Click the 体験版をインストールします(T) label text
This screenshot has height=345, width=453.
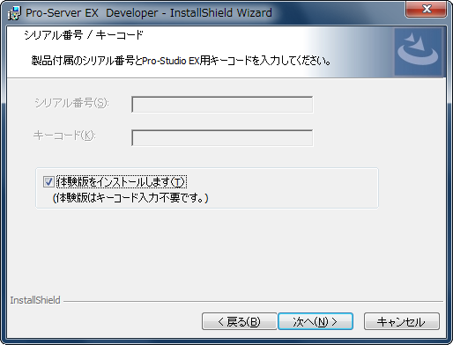point(122,182)
